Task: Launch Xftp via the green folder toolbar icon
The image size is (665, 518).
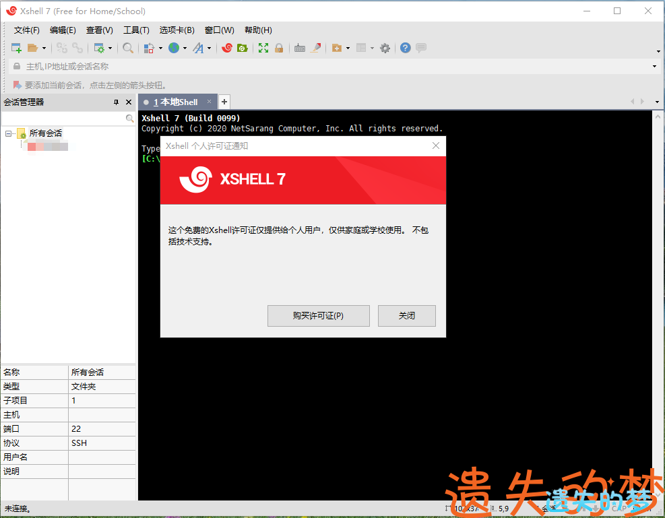Action: point(242,48)
